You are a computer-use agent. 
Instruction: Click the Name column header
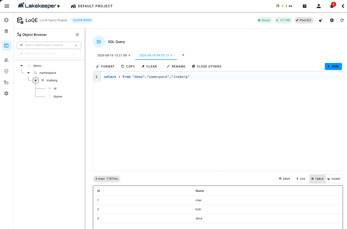[200, 191]
